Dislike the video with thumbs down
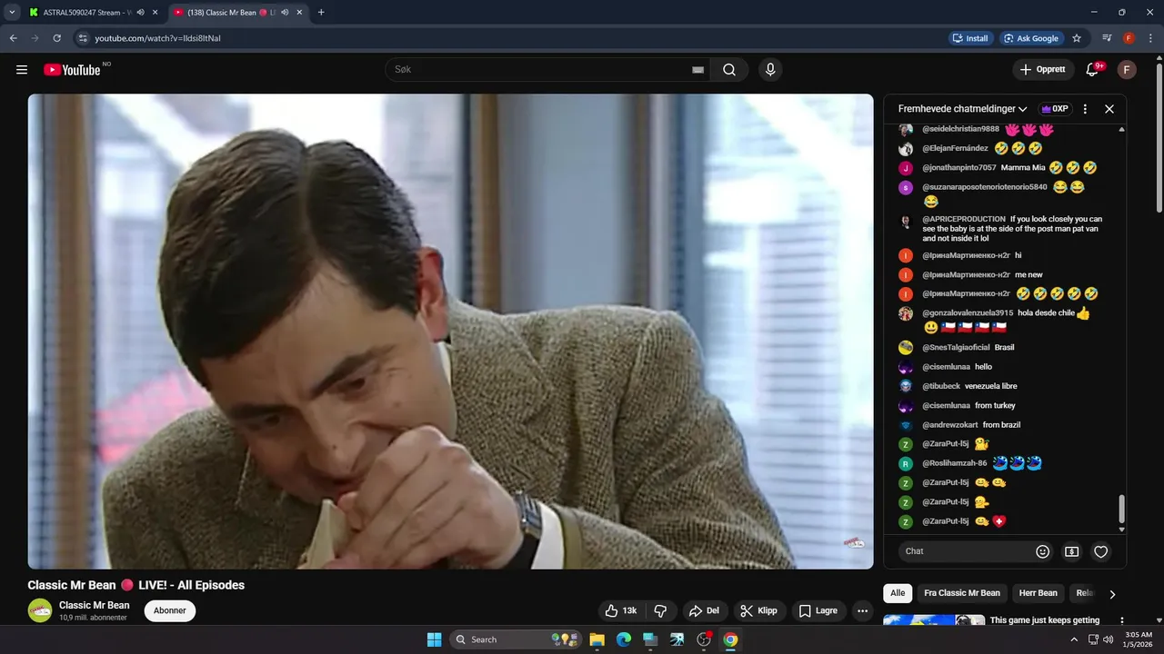 tap(661, 610)
